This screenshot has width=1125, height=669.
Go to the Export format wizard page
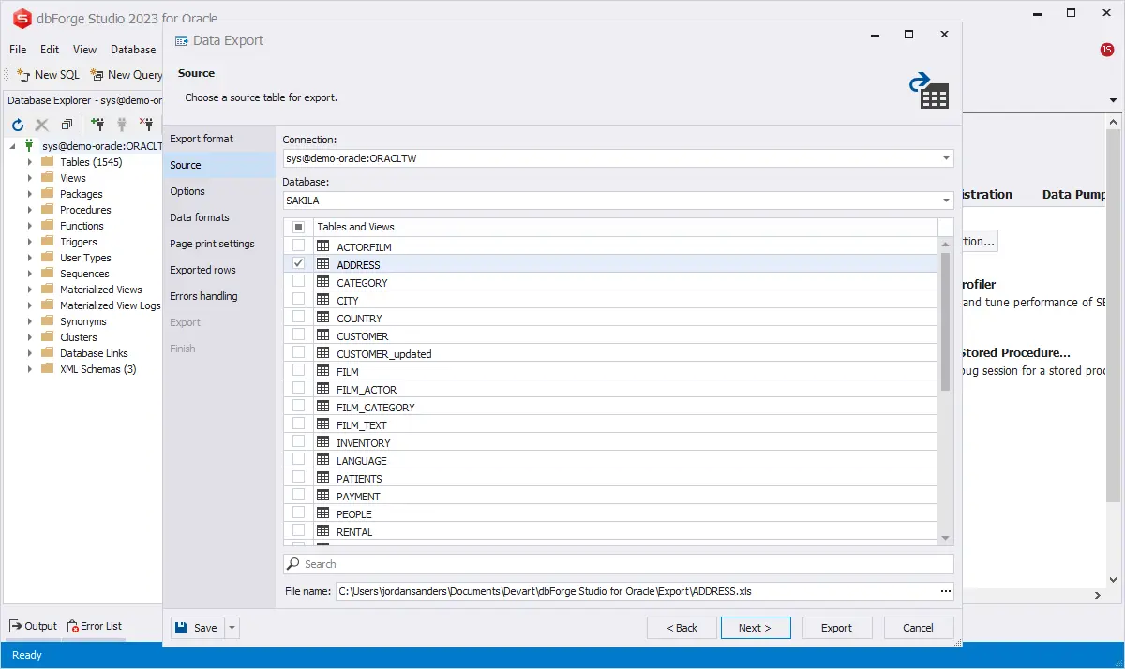click(202, 139)
